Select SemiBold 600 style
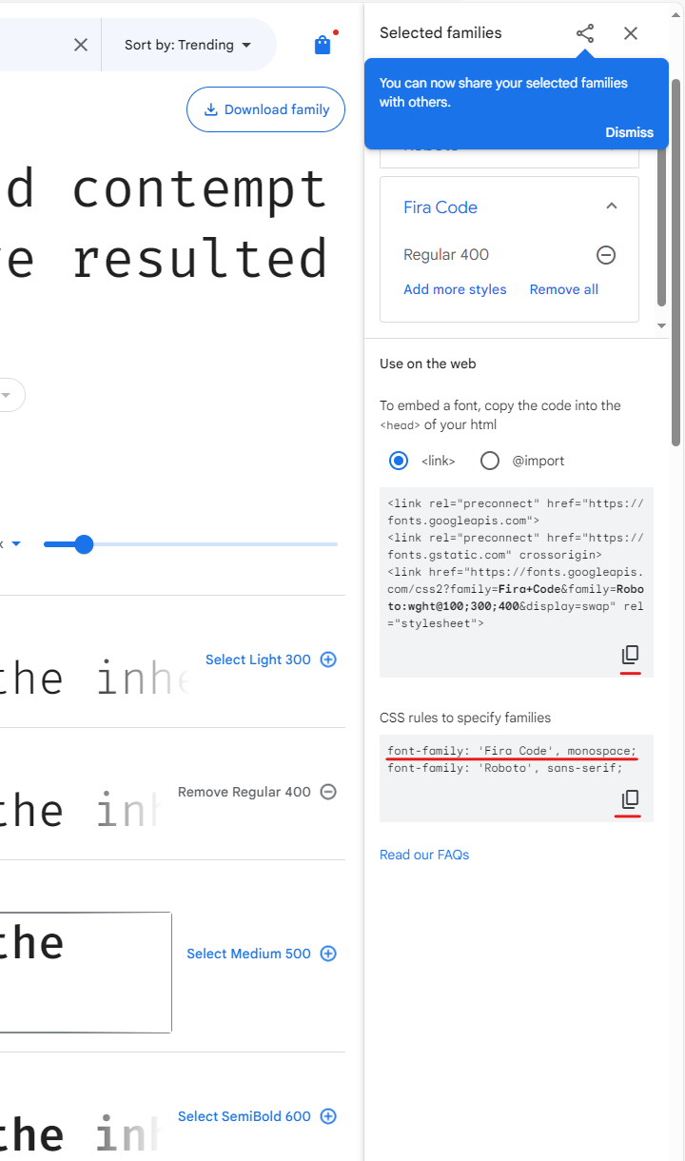 click(258, 1116)
